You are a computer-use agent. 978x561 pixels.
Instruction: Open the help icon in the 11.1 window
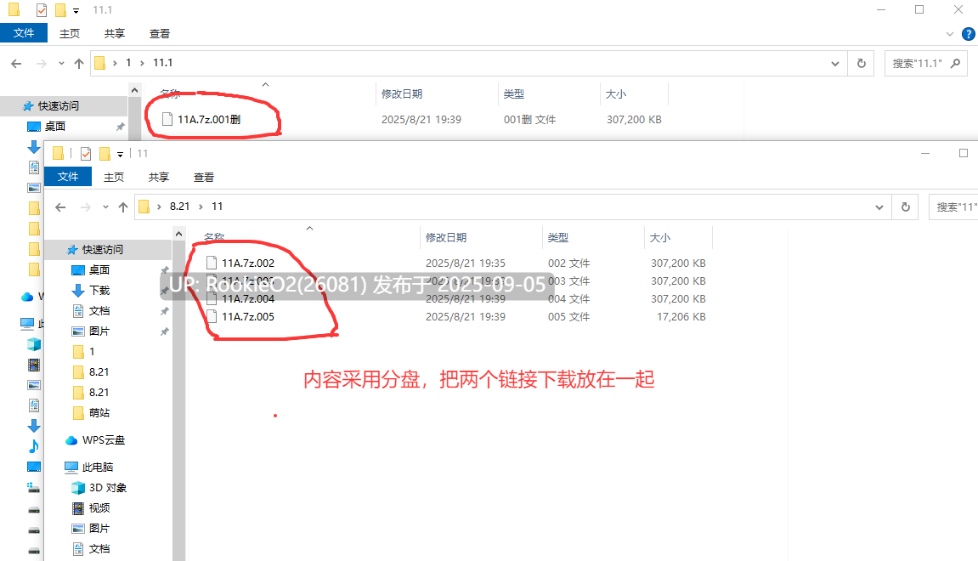pos(969,34)
